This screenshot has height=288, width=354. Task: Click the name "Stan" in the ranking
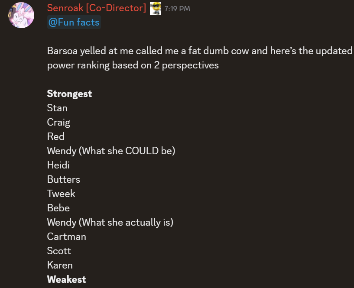(57, 108)
